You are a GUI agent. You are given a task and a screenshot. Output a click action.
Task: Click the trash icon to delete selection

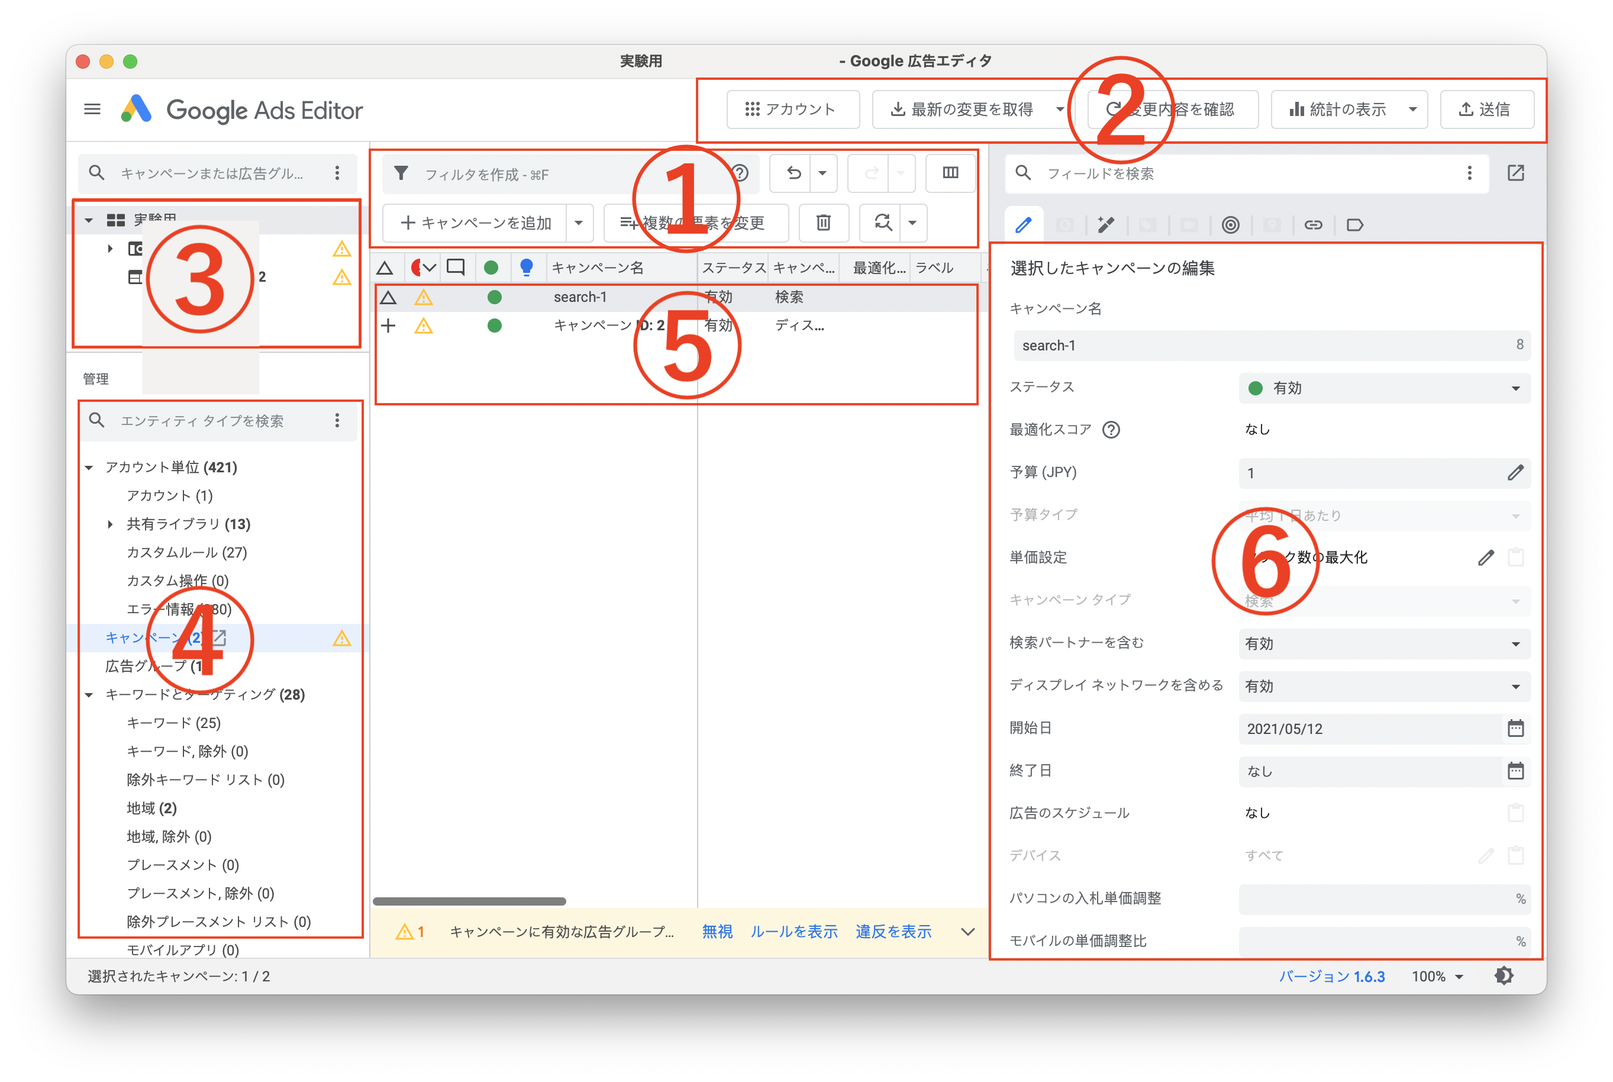tap(824, 223)
